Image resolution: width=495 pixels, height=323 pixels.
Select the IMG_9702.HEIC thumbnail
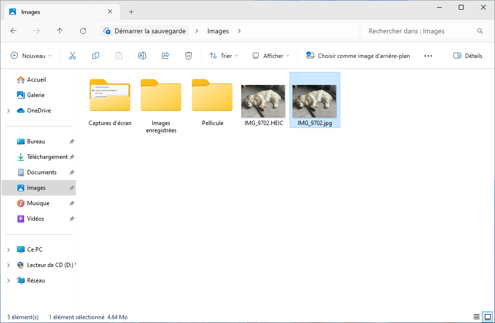pos(263,101)
